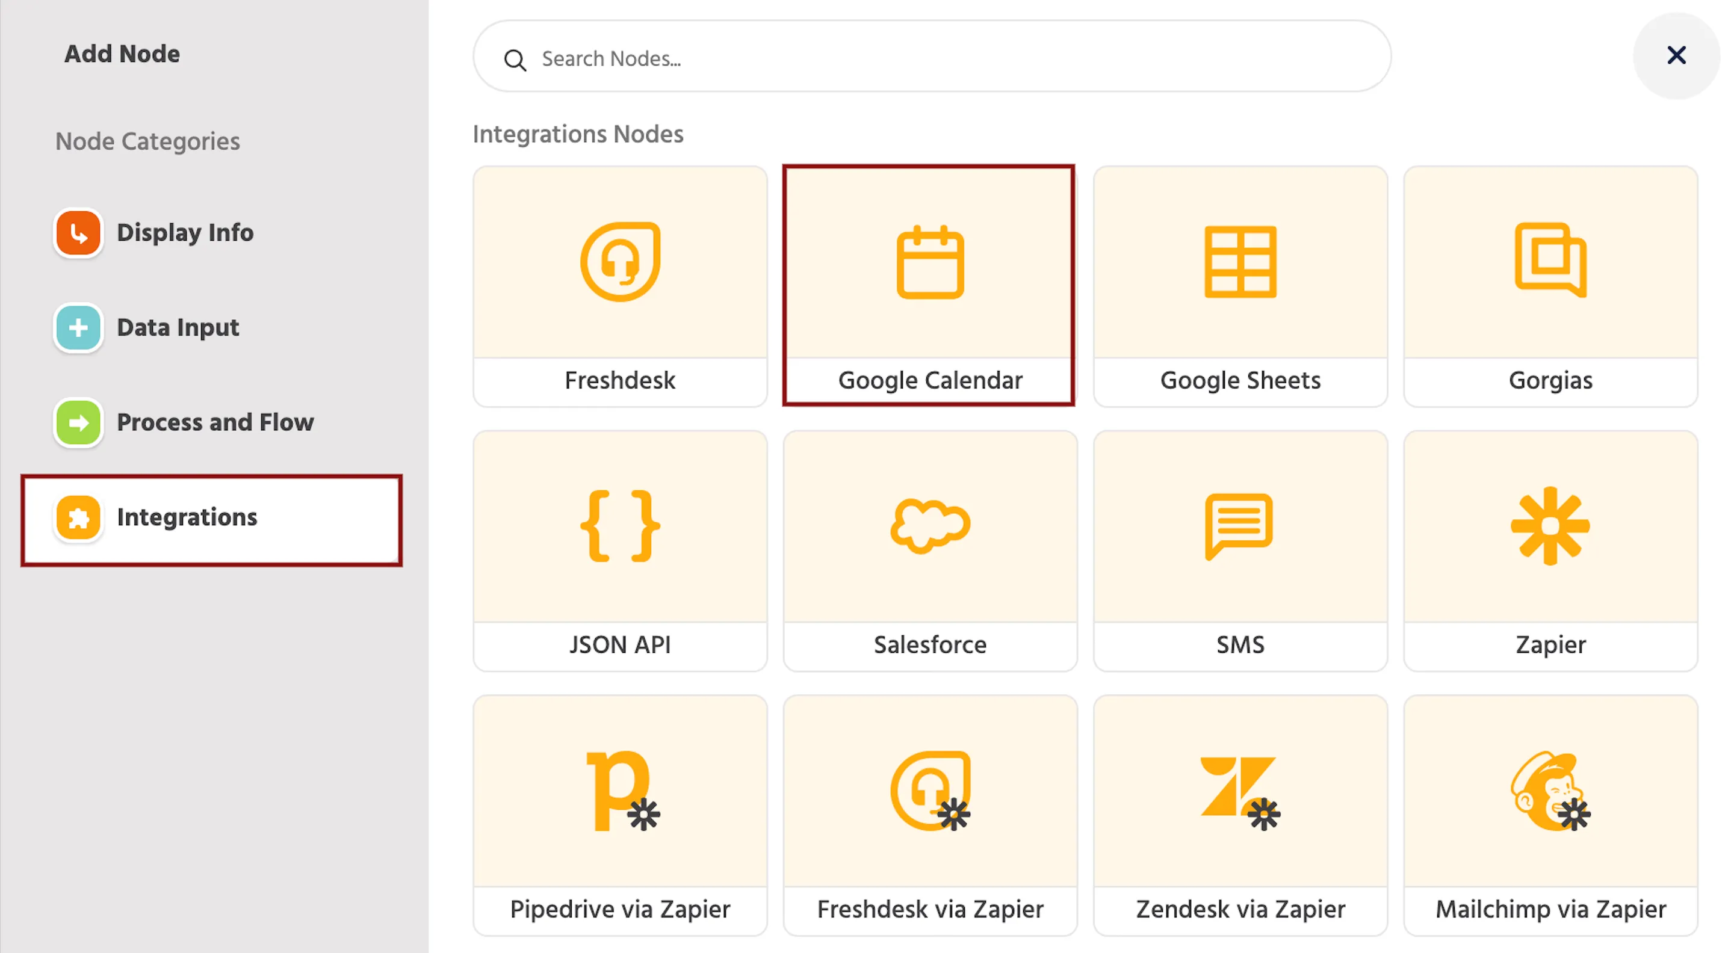Choose the Google Calendar icon
Image resolution: width=1731 pixels, height=953 pixels.
tap(930, 262)
